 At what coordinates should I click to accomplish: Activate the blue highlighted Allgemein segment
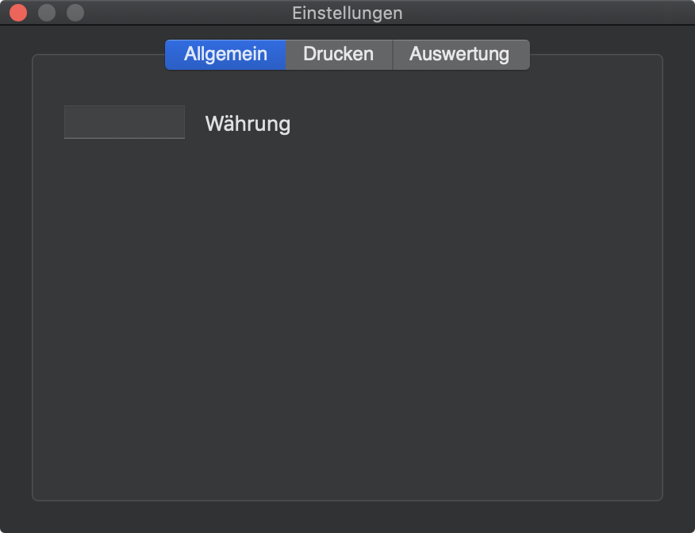[225, 55]
